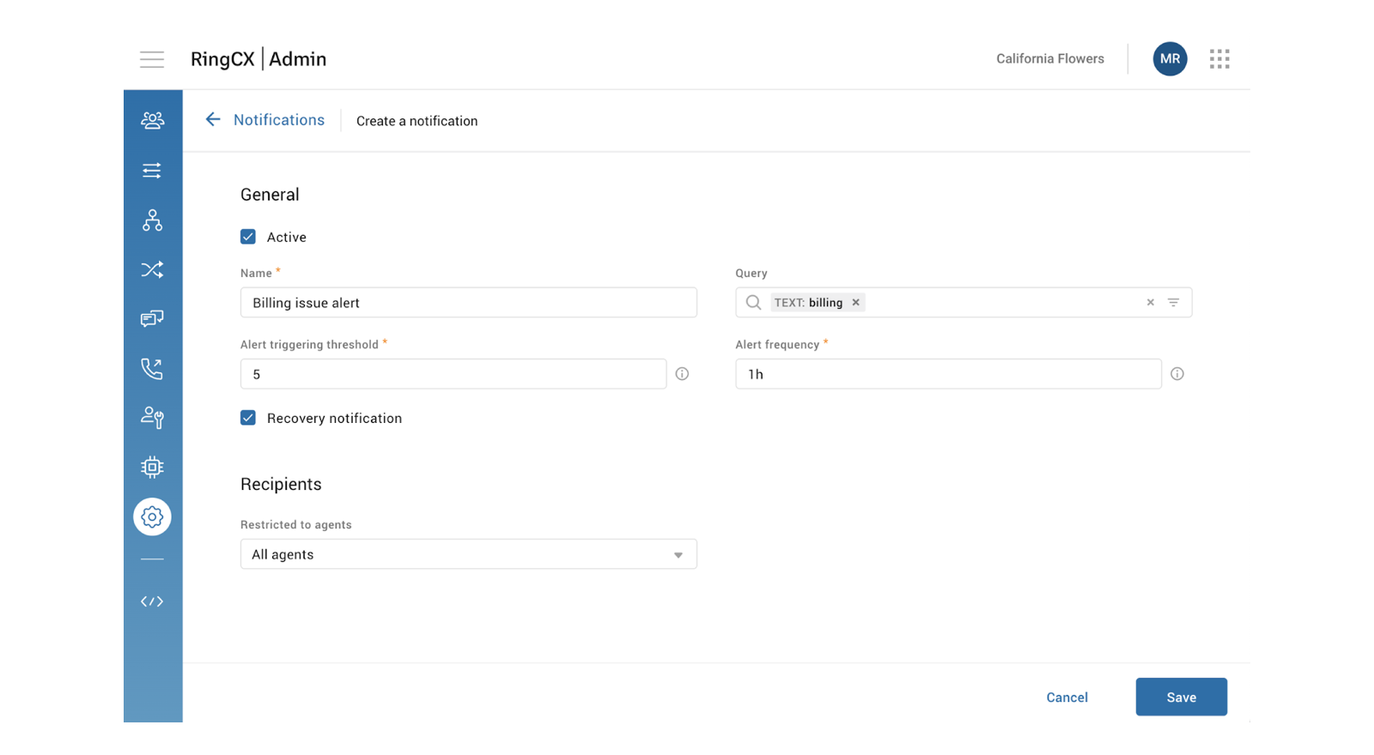Open the apps grid launcher
1374x755 pixels.
(1219, 59)
